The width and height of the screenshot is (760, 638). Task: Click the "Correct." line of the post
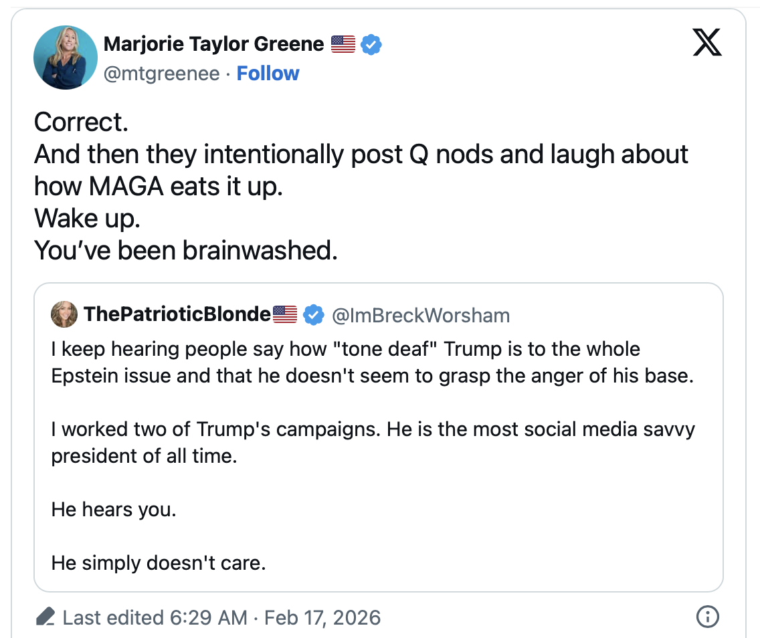[81, 122]
